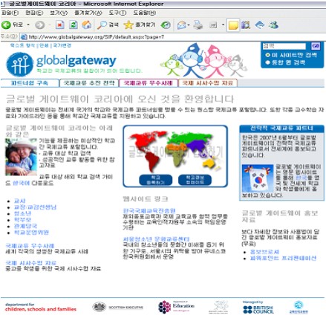Image resolution: width=326 pixels, height=315 pixels.
Task: Click the GO search button
Action: click(316, 46)
